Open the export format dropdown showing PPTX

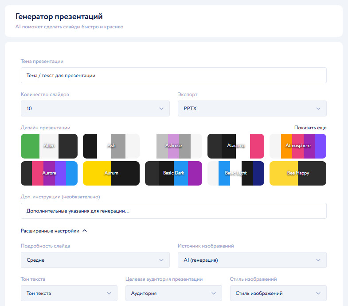[252, 108]
